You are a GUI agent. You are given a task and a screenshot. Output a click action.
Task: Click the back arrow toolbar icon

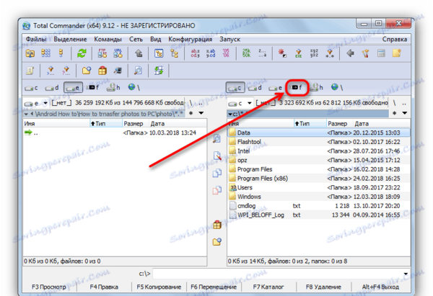pyautogui.click(x=350, y=53)
